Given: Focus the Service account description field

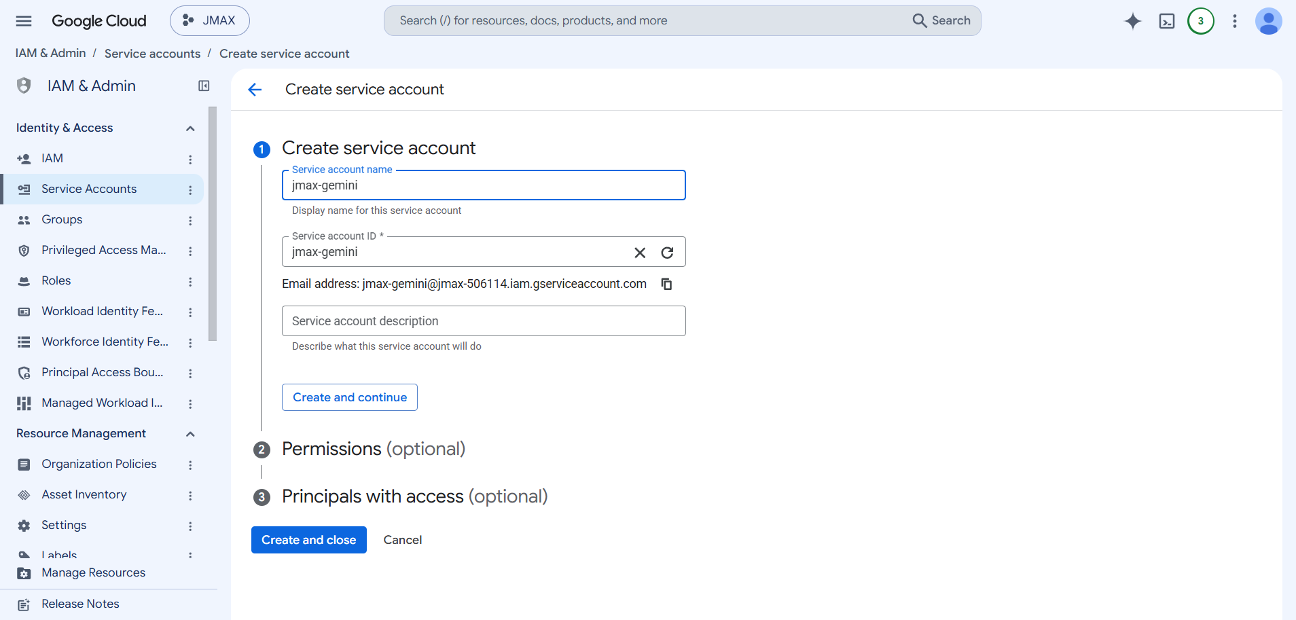Looking at the screenshot, I should pyautogui.click(x=484, y=321).
